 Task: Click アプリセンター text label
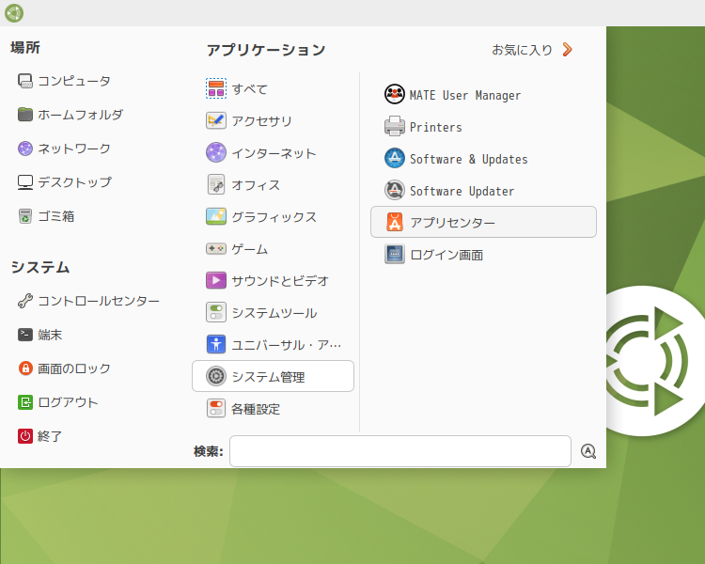click(453, 223)
